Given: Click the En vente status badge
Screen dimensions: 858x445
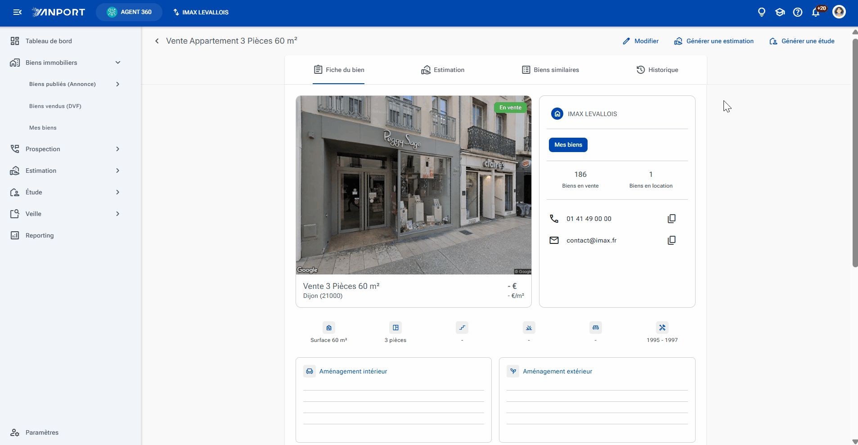Looking at the screenshot, I should 510,108.
